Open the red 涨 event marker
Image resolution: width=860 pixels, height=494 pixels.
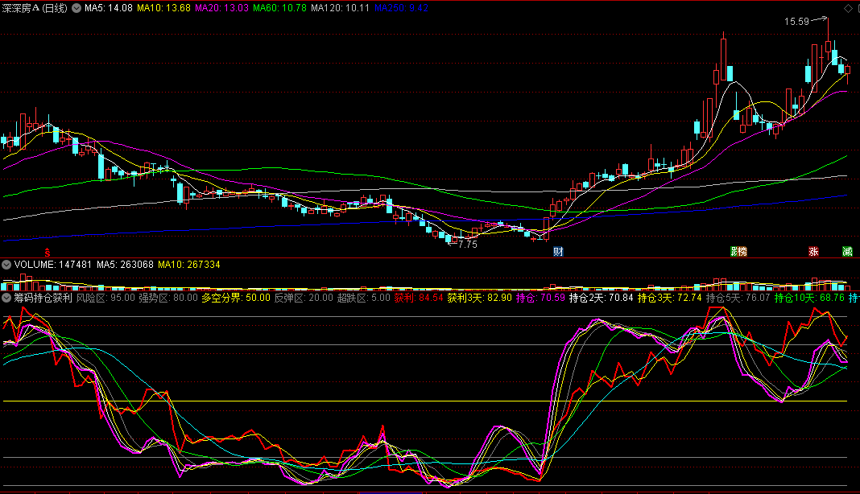pos(813,252)
